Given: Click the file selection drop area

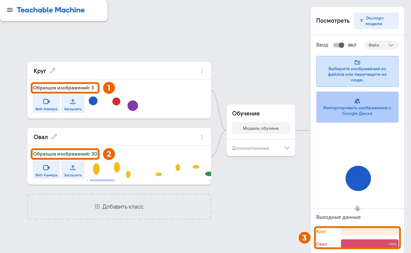Looking at the screenshot, I should click(357, 71).
